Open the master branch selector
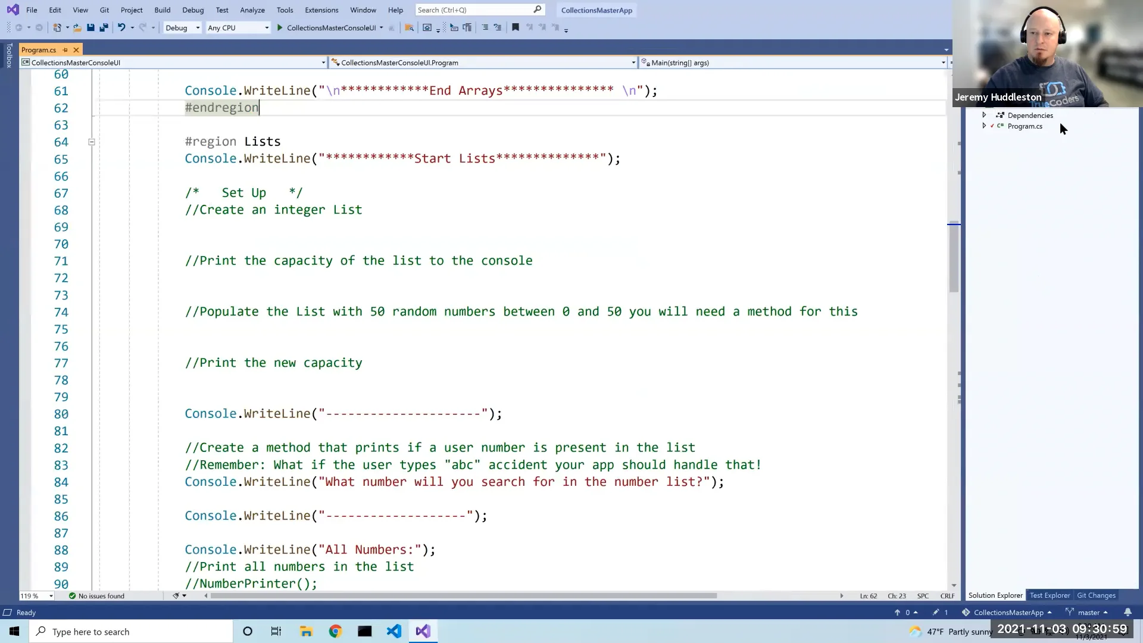1143x643 pixels. pos(1088,612)
